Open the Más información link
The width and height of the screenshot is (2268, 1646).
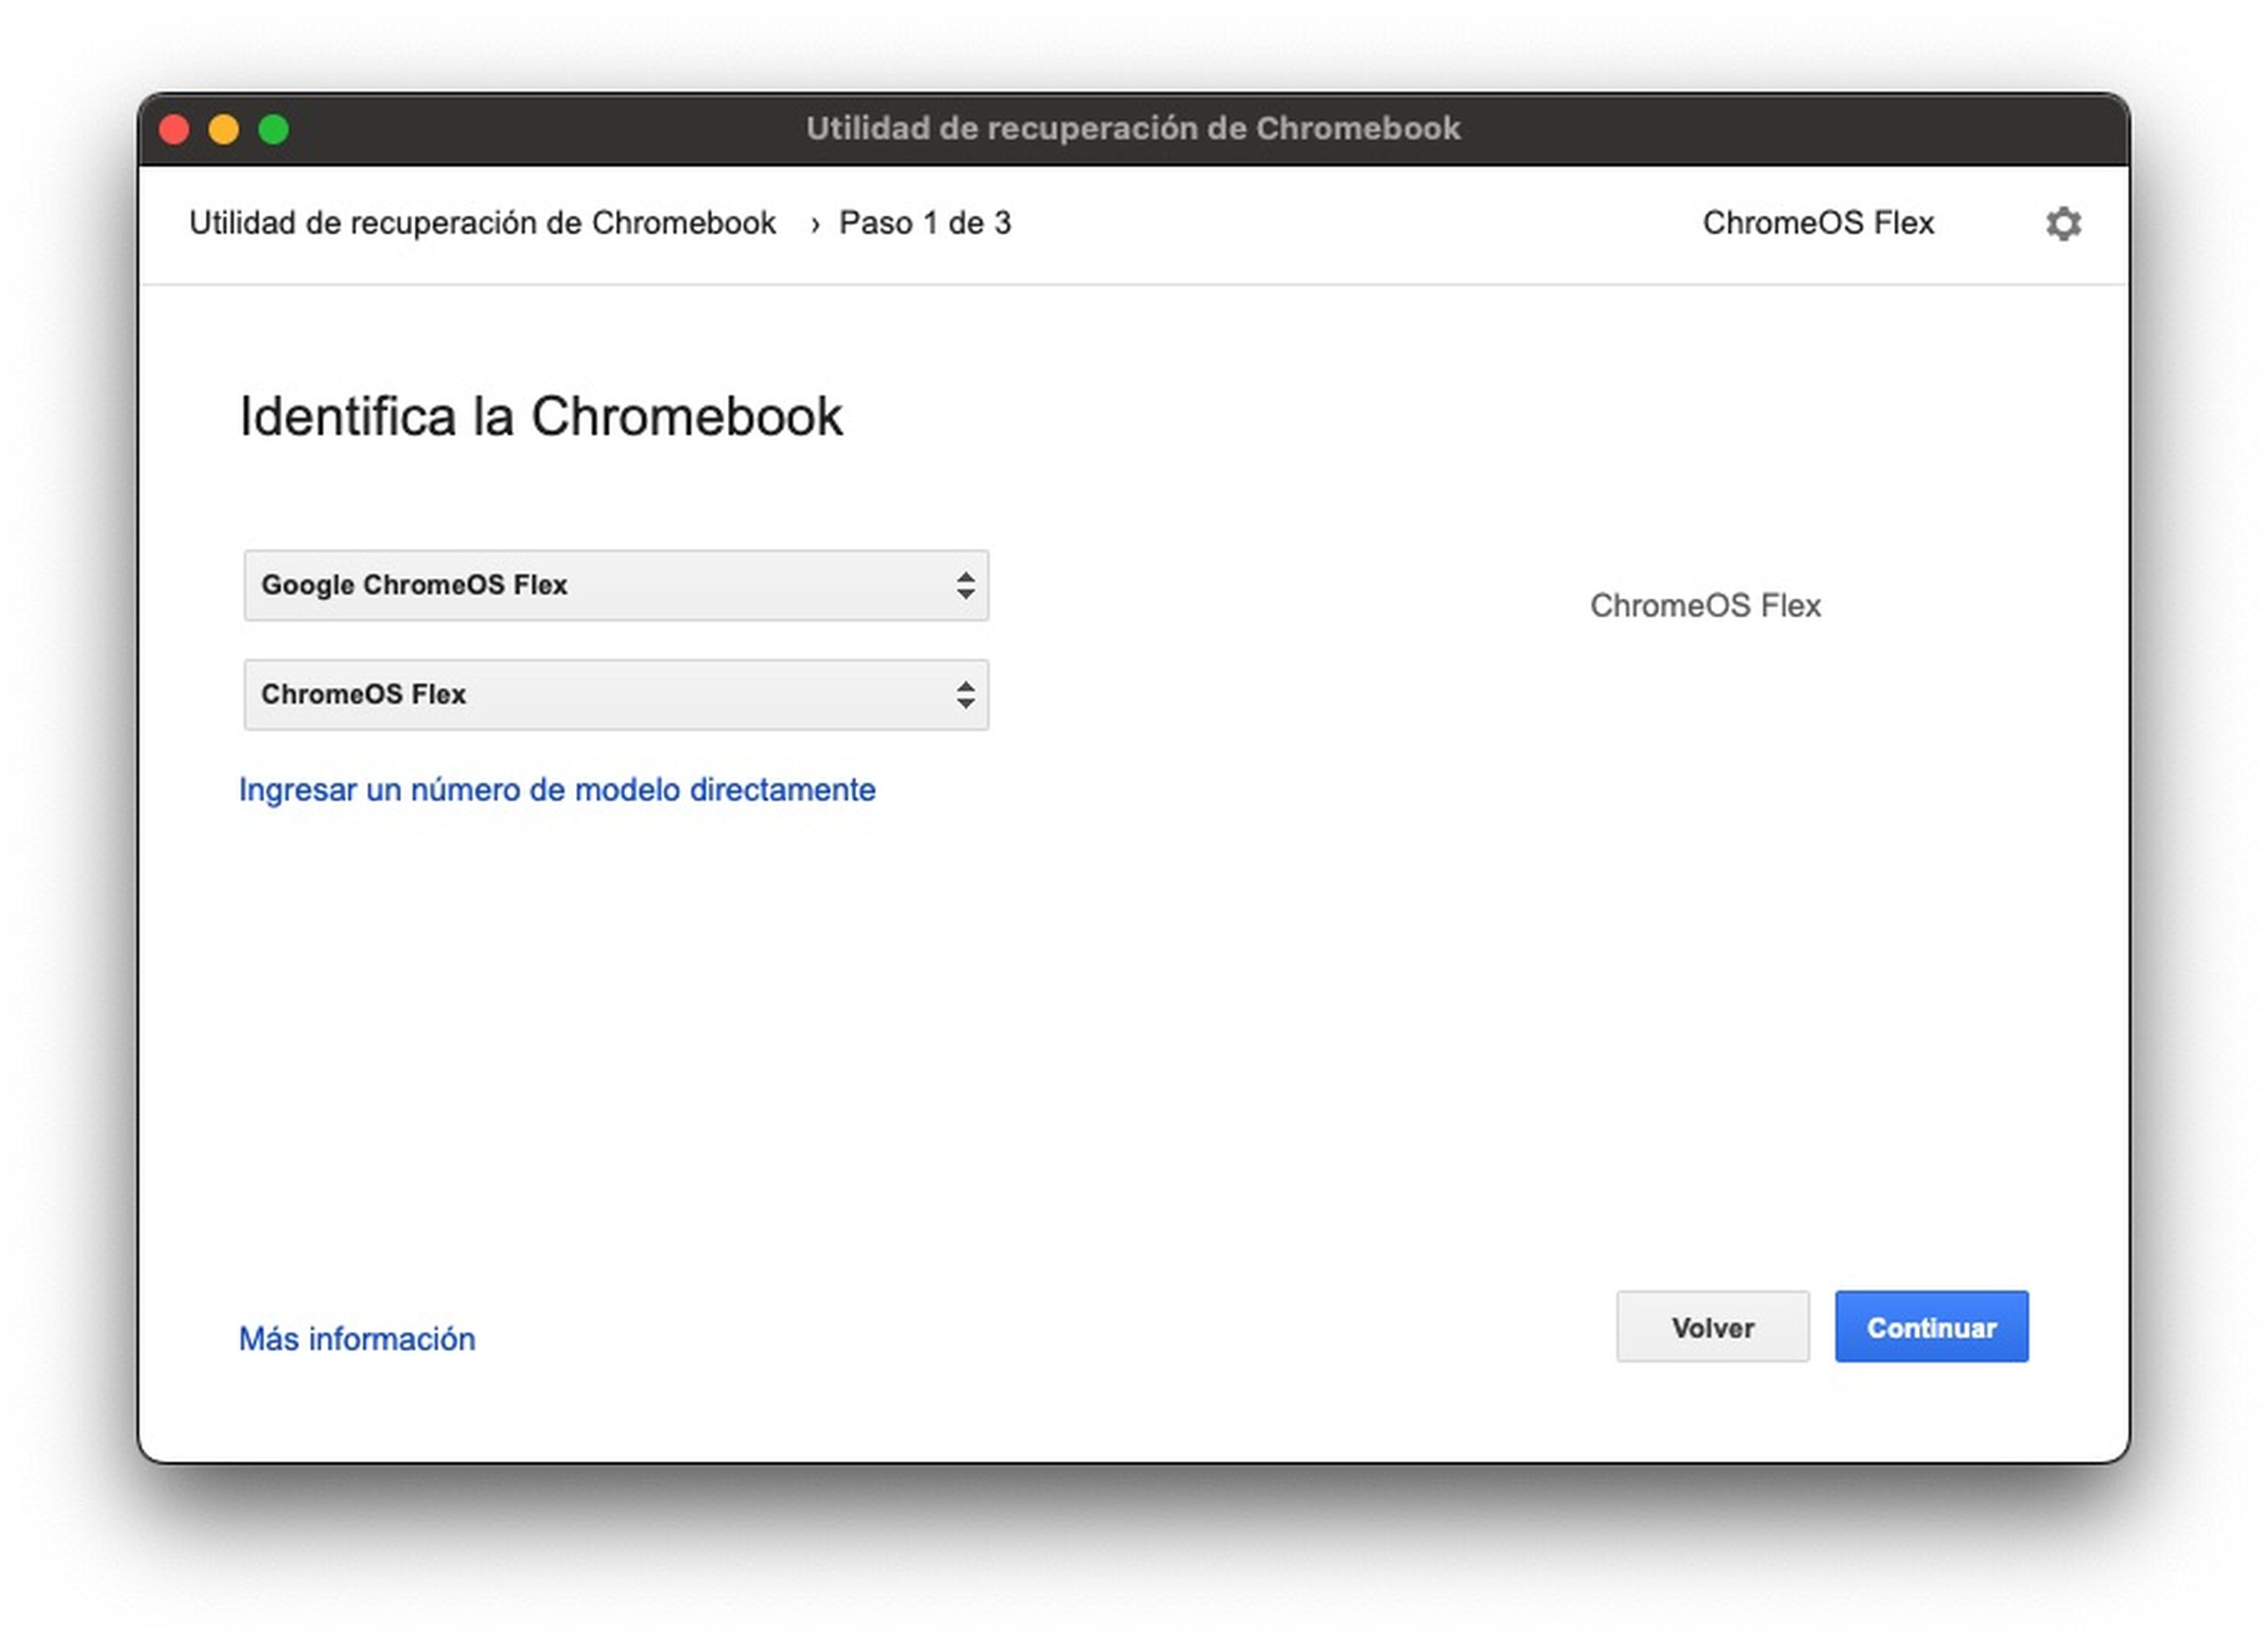click(357, 1339)
